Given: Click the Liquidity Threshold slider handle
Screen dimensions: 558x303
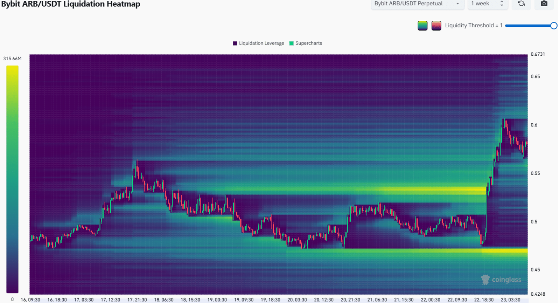Looking at the screenshot, I should 554,26.
